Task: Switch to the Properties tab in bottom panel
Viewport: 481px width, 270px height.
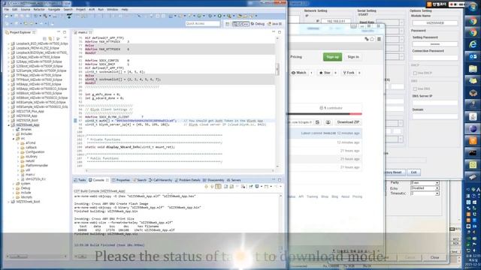Action: pyautogui.click(x=121, y=180)
